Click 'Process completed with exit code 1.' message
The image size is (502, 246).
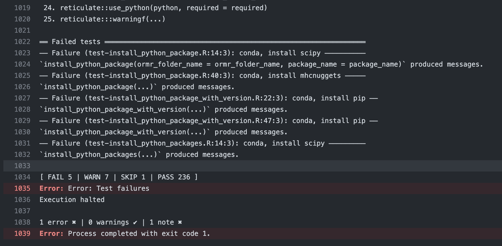[139, 234]
